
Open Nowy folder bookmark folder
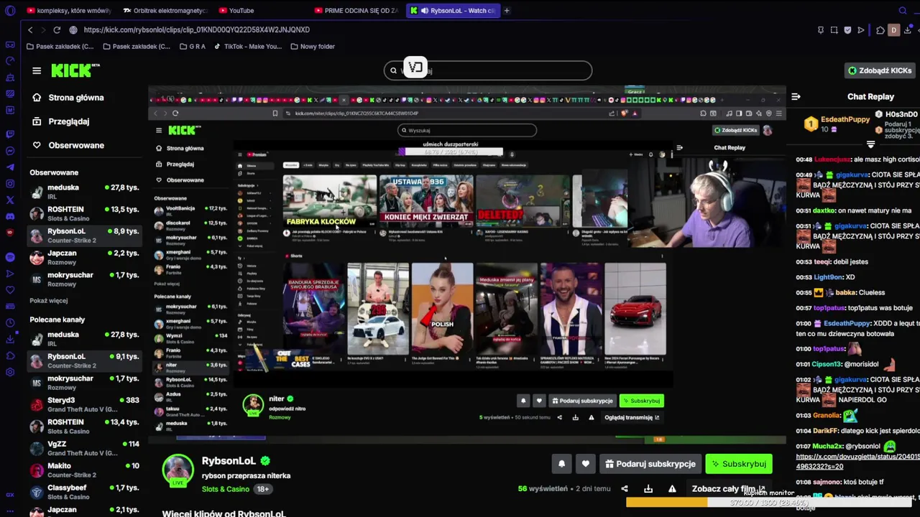(x=313, y=46)
